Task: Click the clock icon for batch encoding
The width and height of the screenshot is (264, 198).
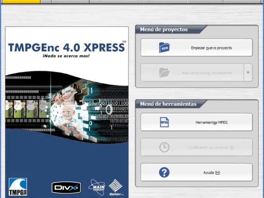Action: point(164,147)
